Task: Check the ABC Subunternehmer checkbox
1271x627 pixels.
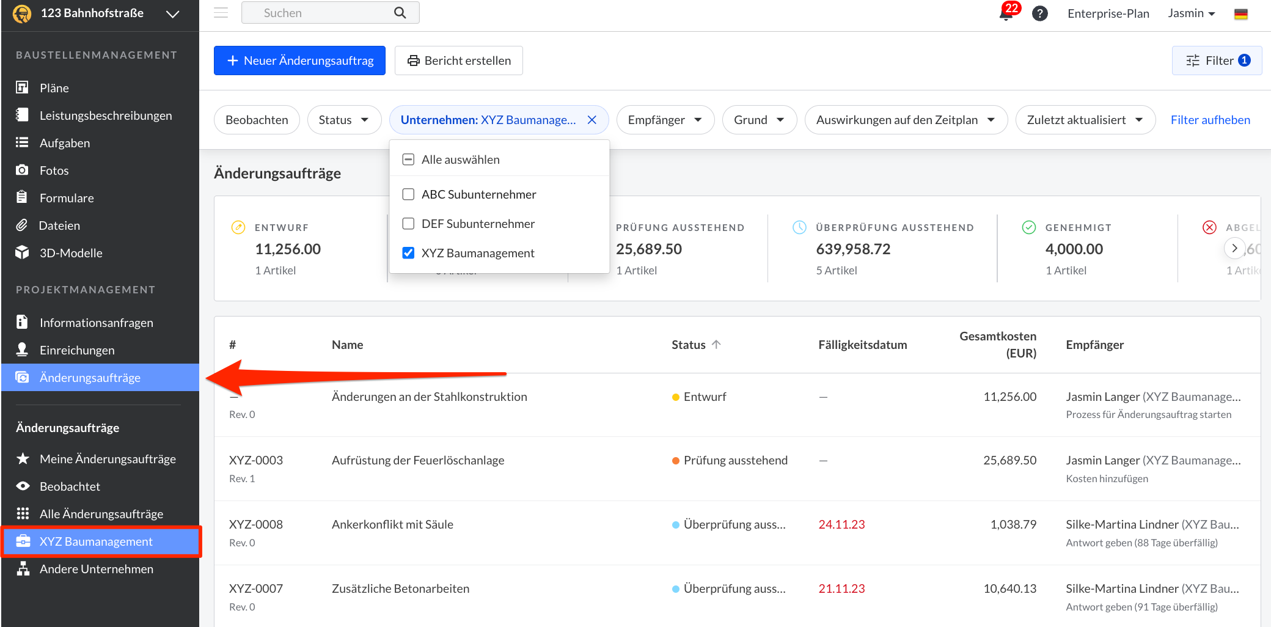Action: coord(408,194)
